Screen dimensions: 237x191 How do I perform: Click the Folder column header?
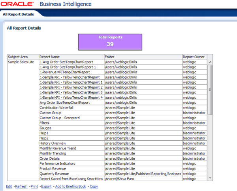[109, 57]
